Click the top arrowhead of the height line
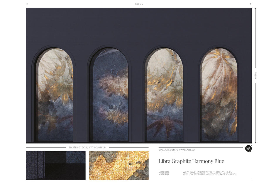Viewport: 264px width, 187px height. pos(255,9)
